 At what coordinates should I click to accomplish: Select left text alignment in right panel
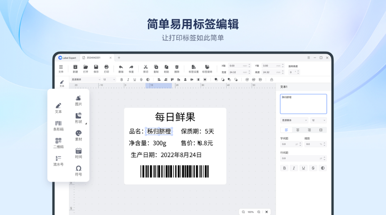pos(286,130)
